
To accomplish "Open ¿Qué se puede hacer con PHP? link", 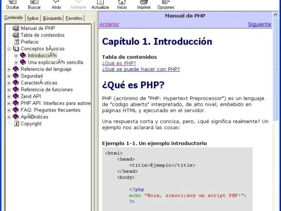I will coord(141,69).
